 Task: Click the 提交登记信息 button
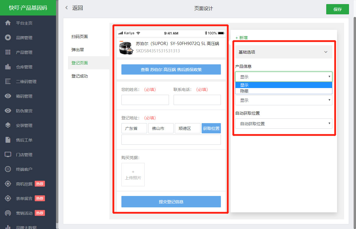pos(171,202)
